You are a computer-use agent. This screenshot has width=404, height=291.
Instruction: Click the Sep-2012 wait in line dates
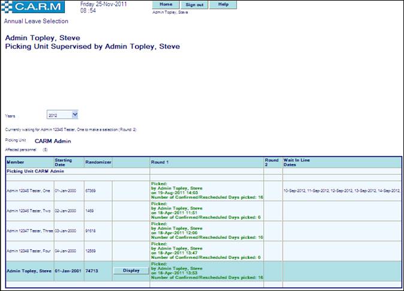tap(340, 191)
